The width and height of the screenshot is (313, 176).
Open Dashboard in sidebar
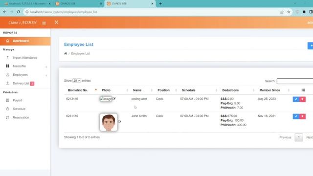coord(25,41)
